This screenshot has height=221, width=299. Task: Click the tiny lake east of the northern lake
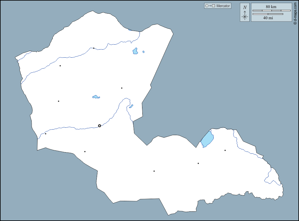coord(143,52)
